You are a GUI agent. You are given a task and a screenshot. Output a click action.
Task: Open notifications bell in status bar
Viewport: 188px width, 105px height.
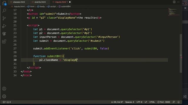click(x=179, y=102)
